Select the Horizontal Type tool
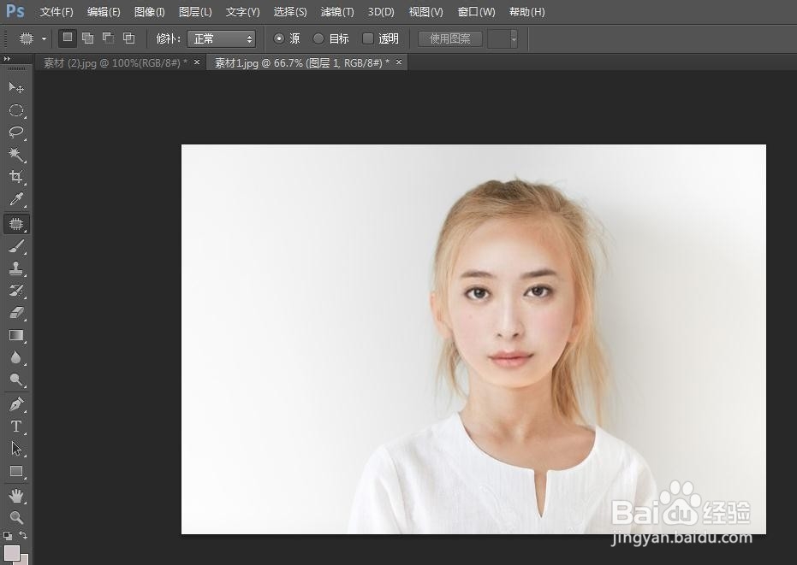 tap(16, 427)
